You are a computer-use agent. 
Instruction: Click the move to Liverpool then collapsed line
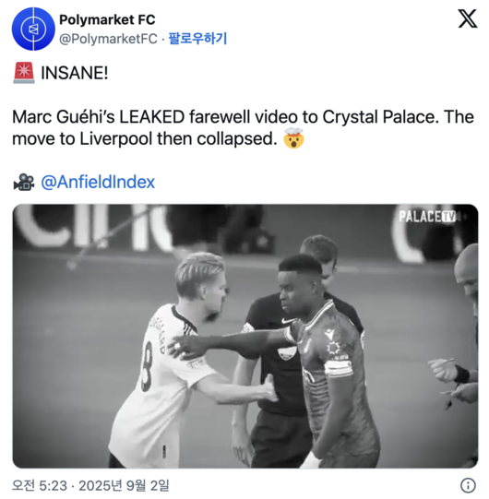tap(145, 138)
